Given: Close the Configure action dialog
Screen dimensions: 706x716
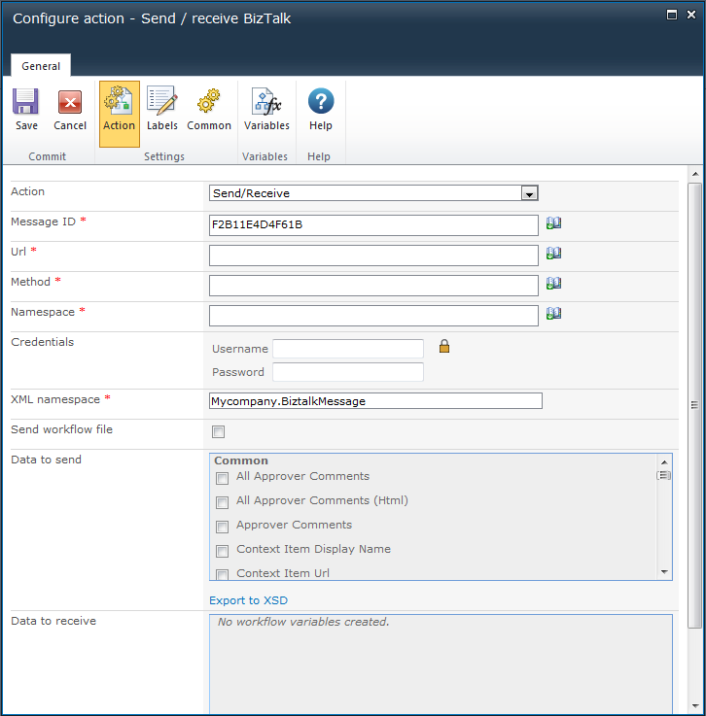Looking at the screenshot, I should 691,15.
